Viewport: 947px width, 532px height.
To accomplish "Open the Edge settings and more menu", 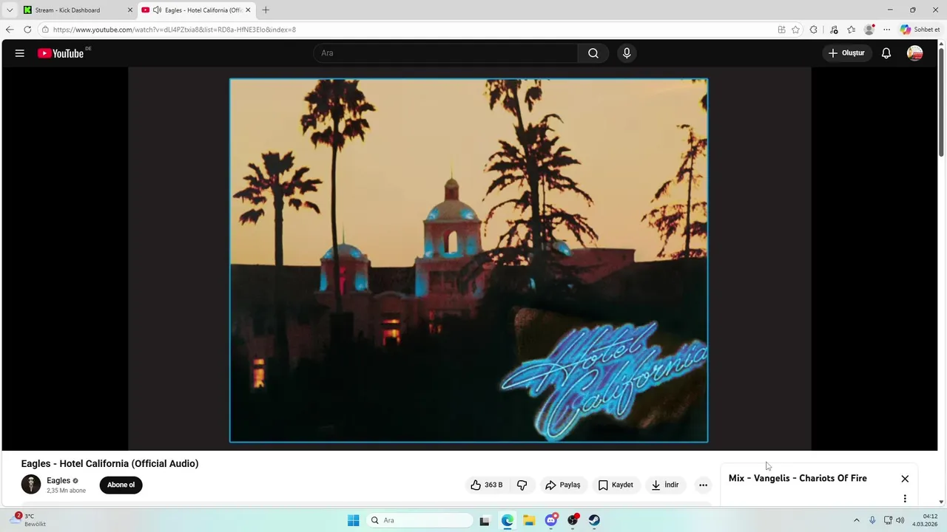I will tap(887, 30).
